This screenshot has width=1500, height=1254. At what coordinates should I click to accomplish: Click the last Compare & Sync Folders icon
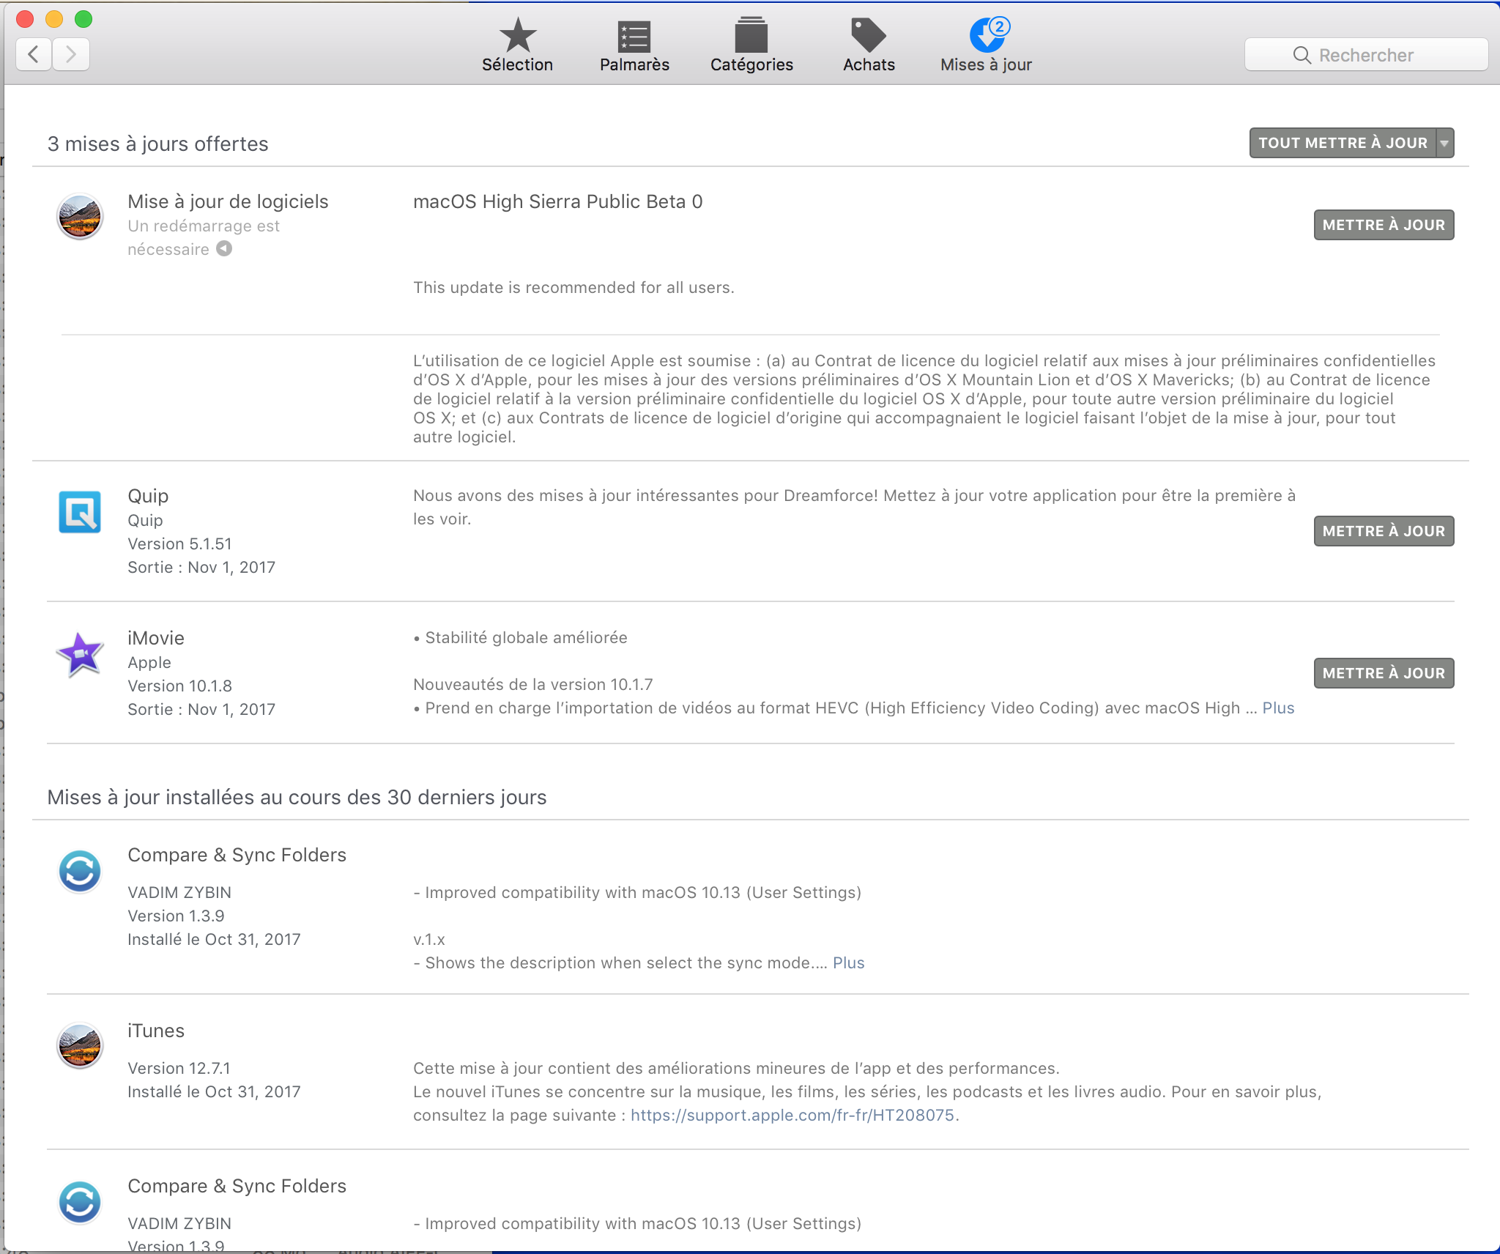(x=80, y=1202)
